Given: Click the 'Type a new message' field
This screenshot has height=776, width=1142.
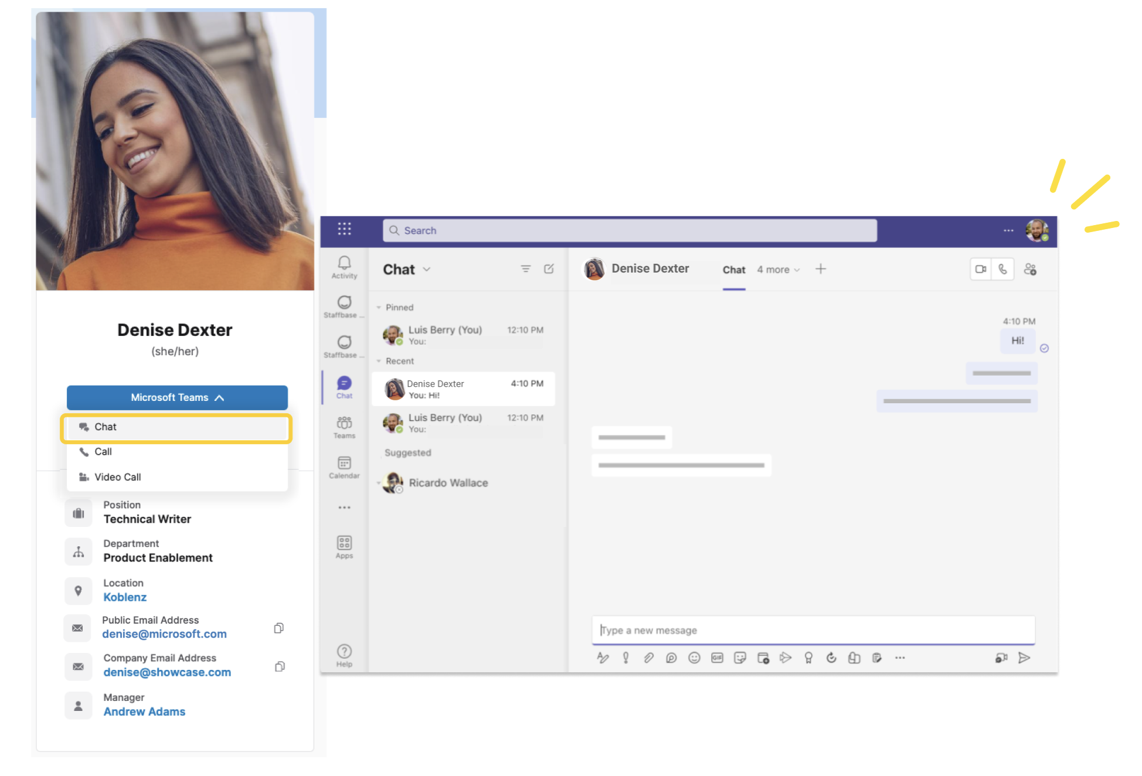Looking at the screenshot, I should pos(813,630).
